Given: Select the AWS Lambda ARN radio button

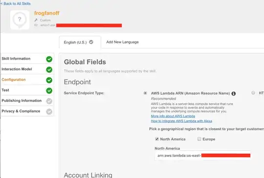Looking at the screenshot, I should click(145, 93).
